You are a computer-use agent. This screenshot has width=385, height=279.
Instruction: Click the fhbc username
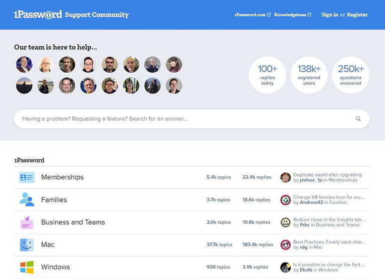point(305,225)
